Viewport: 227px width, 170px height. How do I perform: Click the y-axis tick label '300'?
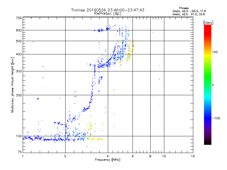(19, 71)
